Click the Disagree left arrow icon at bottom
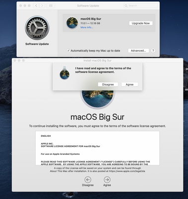 point(88,180)
